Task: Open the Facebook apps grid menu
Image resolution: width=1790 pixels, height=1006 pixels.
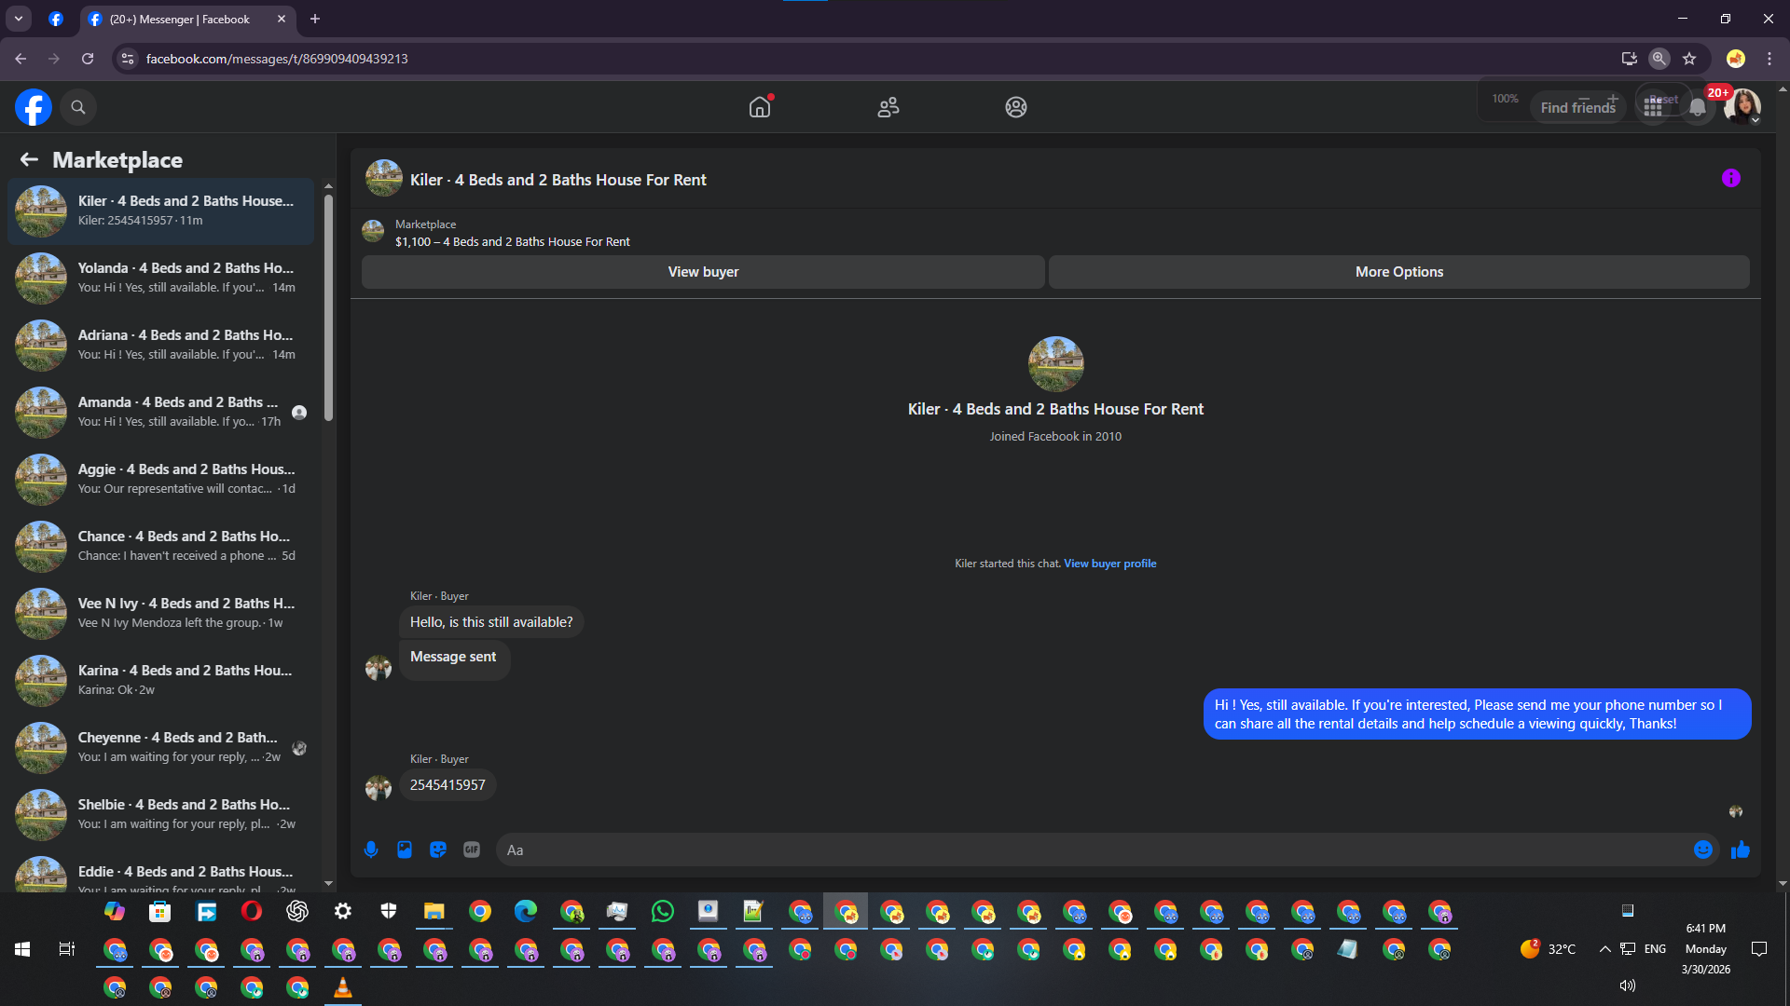Action: (1653, 108)
